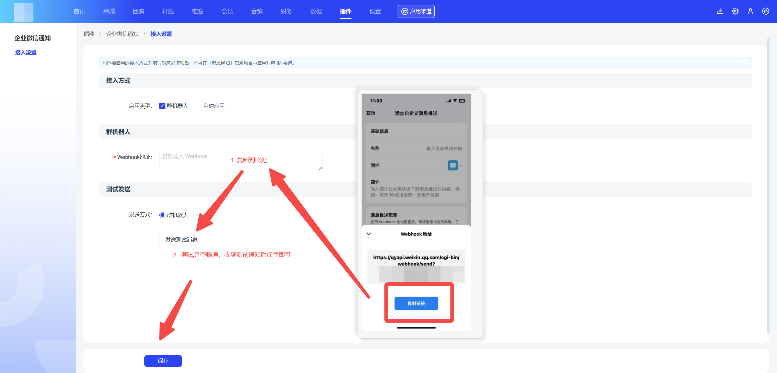Click the logo in the header
The width and height of the screenshot is (777, 373).
tap(23, 12)
